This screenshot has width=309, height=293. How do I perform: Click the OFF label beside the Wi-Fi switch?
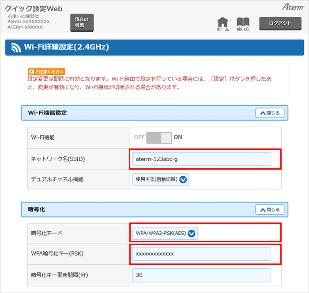tap(139, 137)
